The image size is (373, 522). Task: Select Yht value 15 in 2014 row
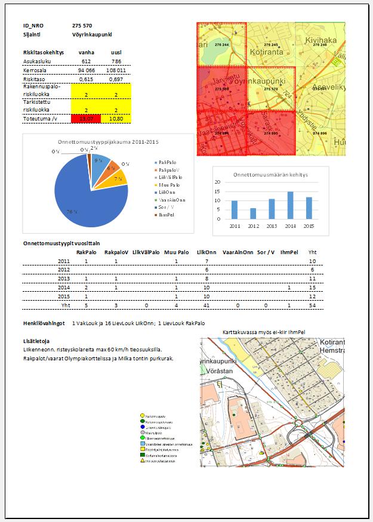click(312, 288)
